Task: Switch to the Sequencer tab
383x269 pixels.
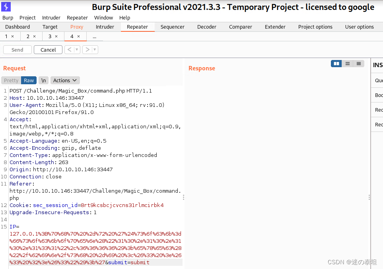Action: coord(173,27)
